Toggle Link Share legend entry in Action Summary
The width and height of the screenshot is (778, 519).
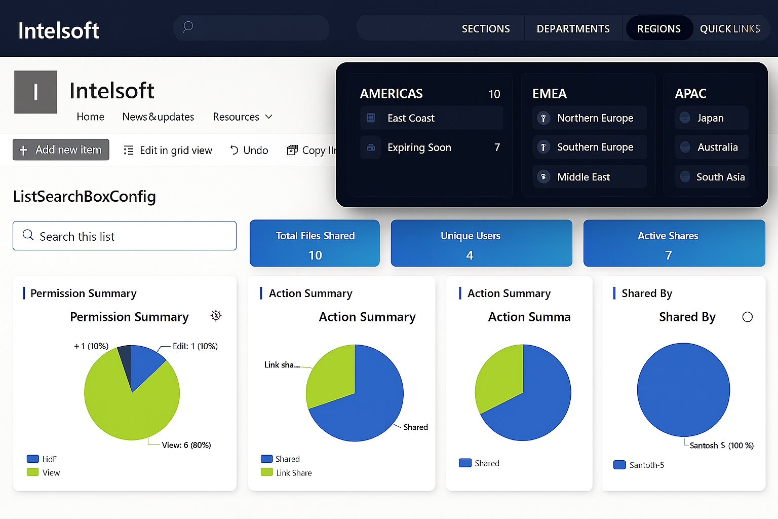287,472
